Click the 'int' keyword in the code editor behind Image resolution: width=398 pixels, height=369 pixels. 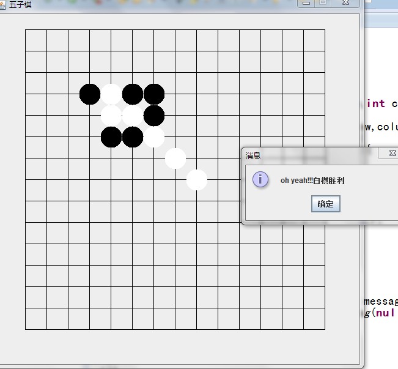[376, 103]
